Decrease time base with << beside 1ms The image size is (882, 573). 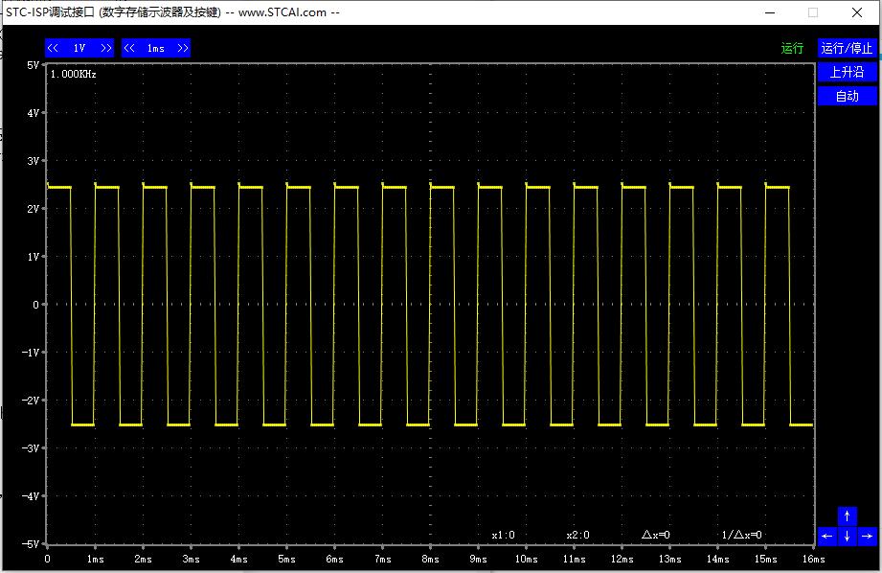pos(129,48)
